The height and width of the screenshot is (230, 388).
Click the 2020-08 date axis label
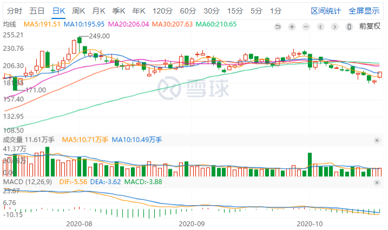click(79, 224)
